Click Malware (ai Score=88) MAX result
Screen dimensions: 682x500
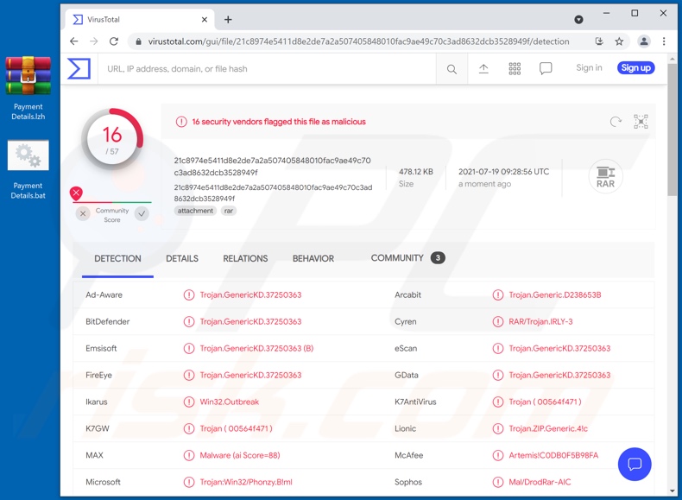240,455
